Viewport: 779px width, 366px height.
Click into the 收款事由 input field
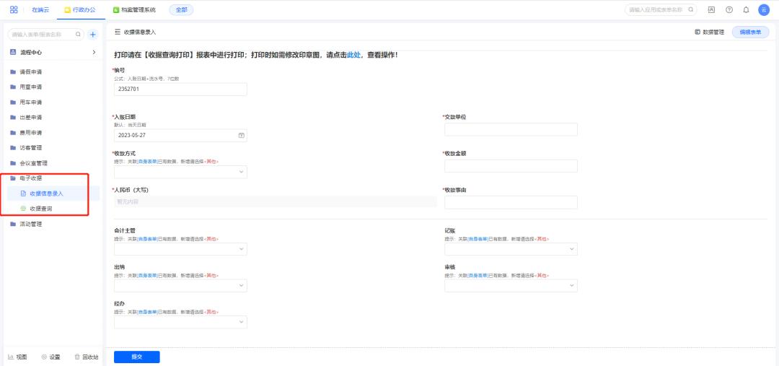pos(511,202)
